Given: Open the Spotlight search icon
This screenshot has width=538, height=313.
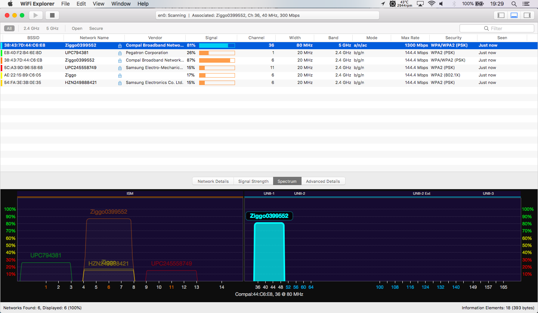Looking at the screenshot, I should click(514, 4).
